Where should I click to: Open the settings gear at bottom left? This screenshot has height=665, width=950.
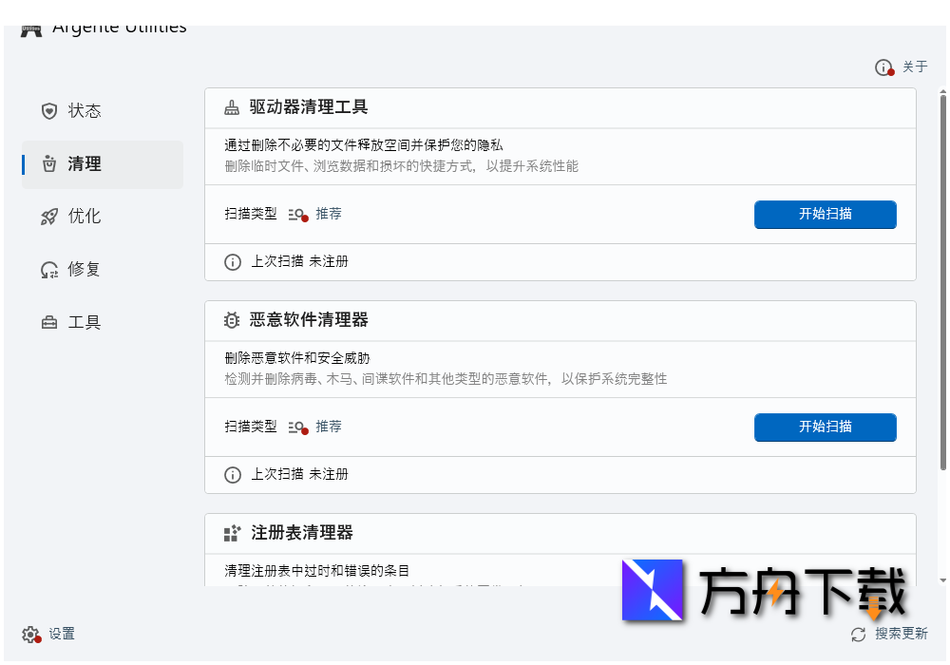click(x=28, y=634)
